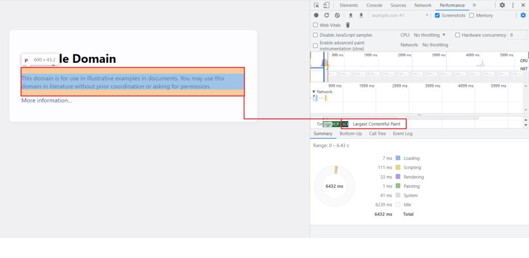Save the profile with the download arrow
The image size is (529, 258).
point(361,15)
